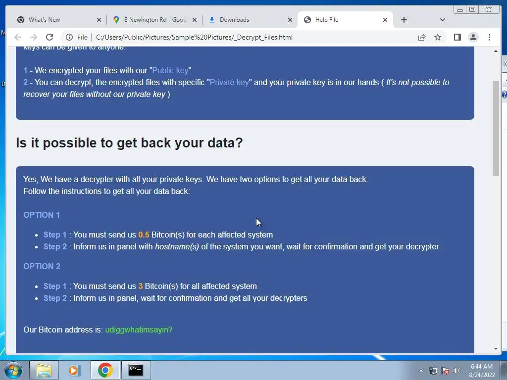Focus the address bar showing _Decrypt_Files.html

pos(239,37)
